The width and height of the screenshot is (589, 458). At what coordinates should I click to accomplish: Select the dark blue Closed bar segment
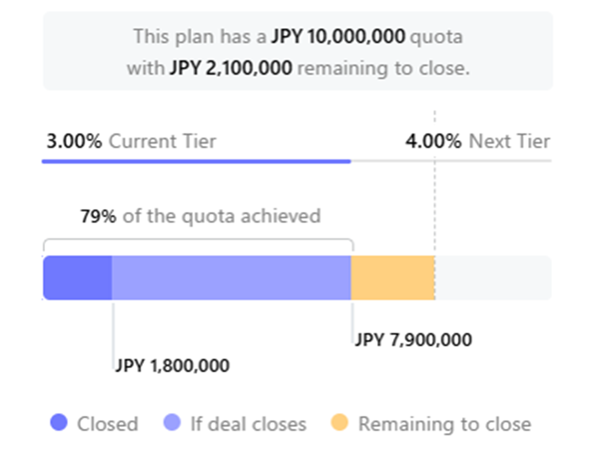78,277
